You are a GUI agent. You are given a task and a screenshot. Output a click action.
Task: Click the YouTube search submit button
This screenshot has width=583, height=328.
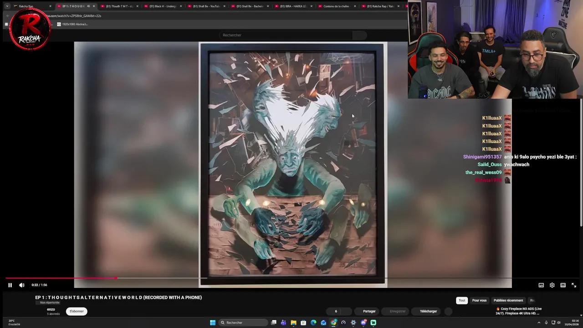click(x=359, y=35)
